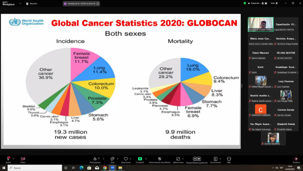
Task: Show hidden system tray icons
Action: point(273,168)
